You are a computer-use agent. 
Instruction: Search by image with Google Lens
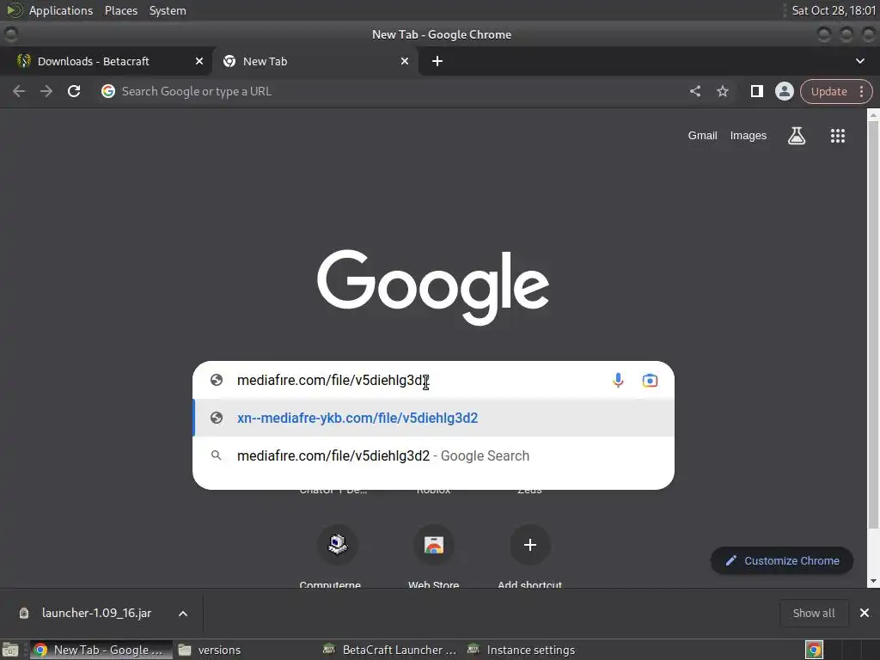tap(650, 381)
